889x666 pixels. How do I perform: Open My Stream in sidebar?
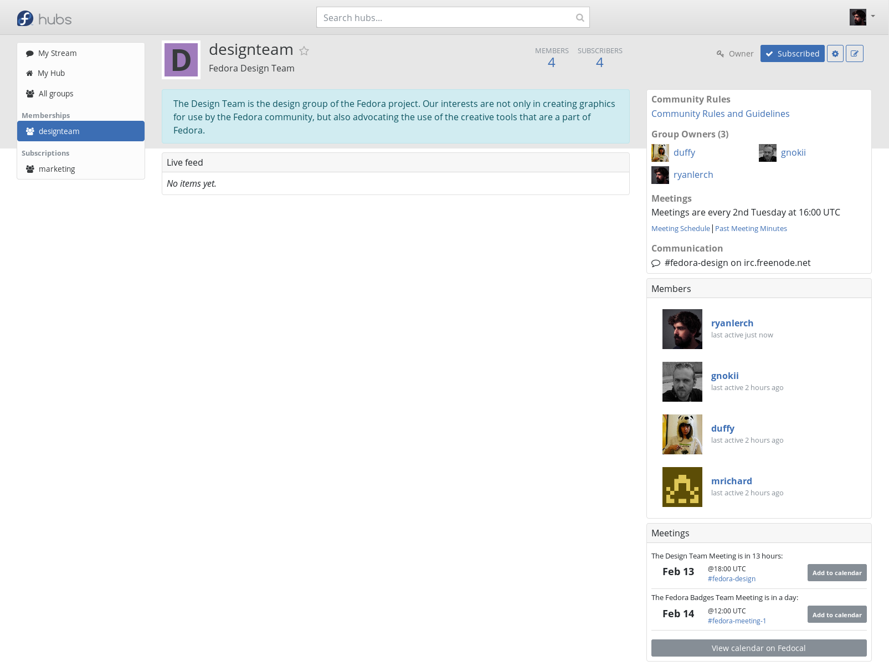coord(81,53)
